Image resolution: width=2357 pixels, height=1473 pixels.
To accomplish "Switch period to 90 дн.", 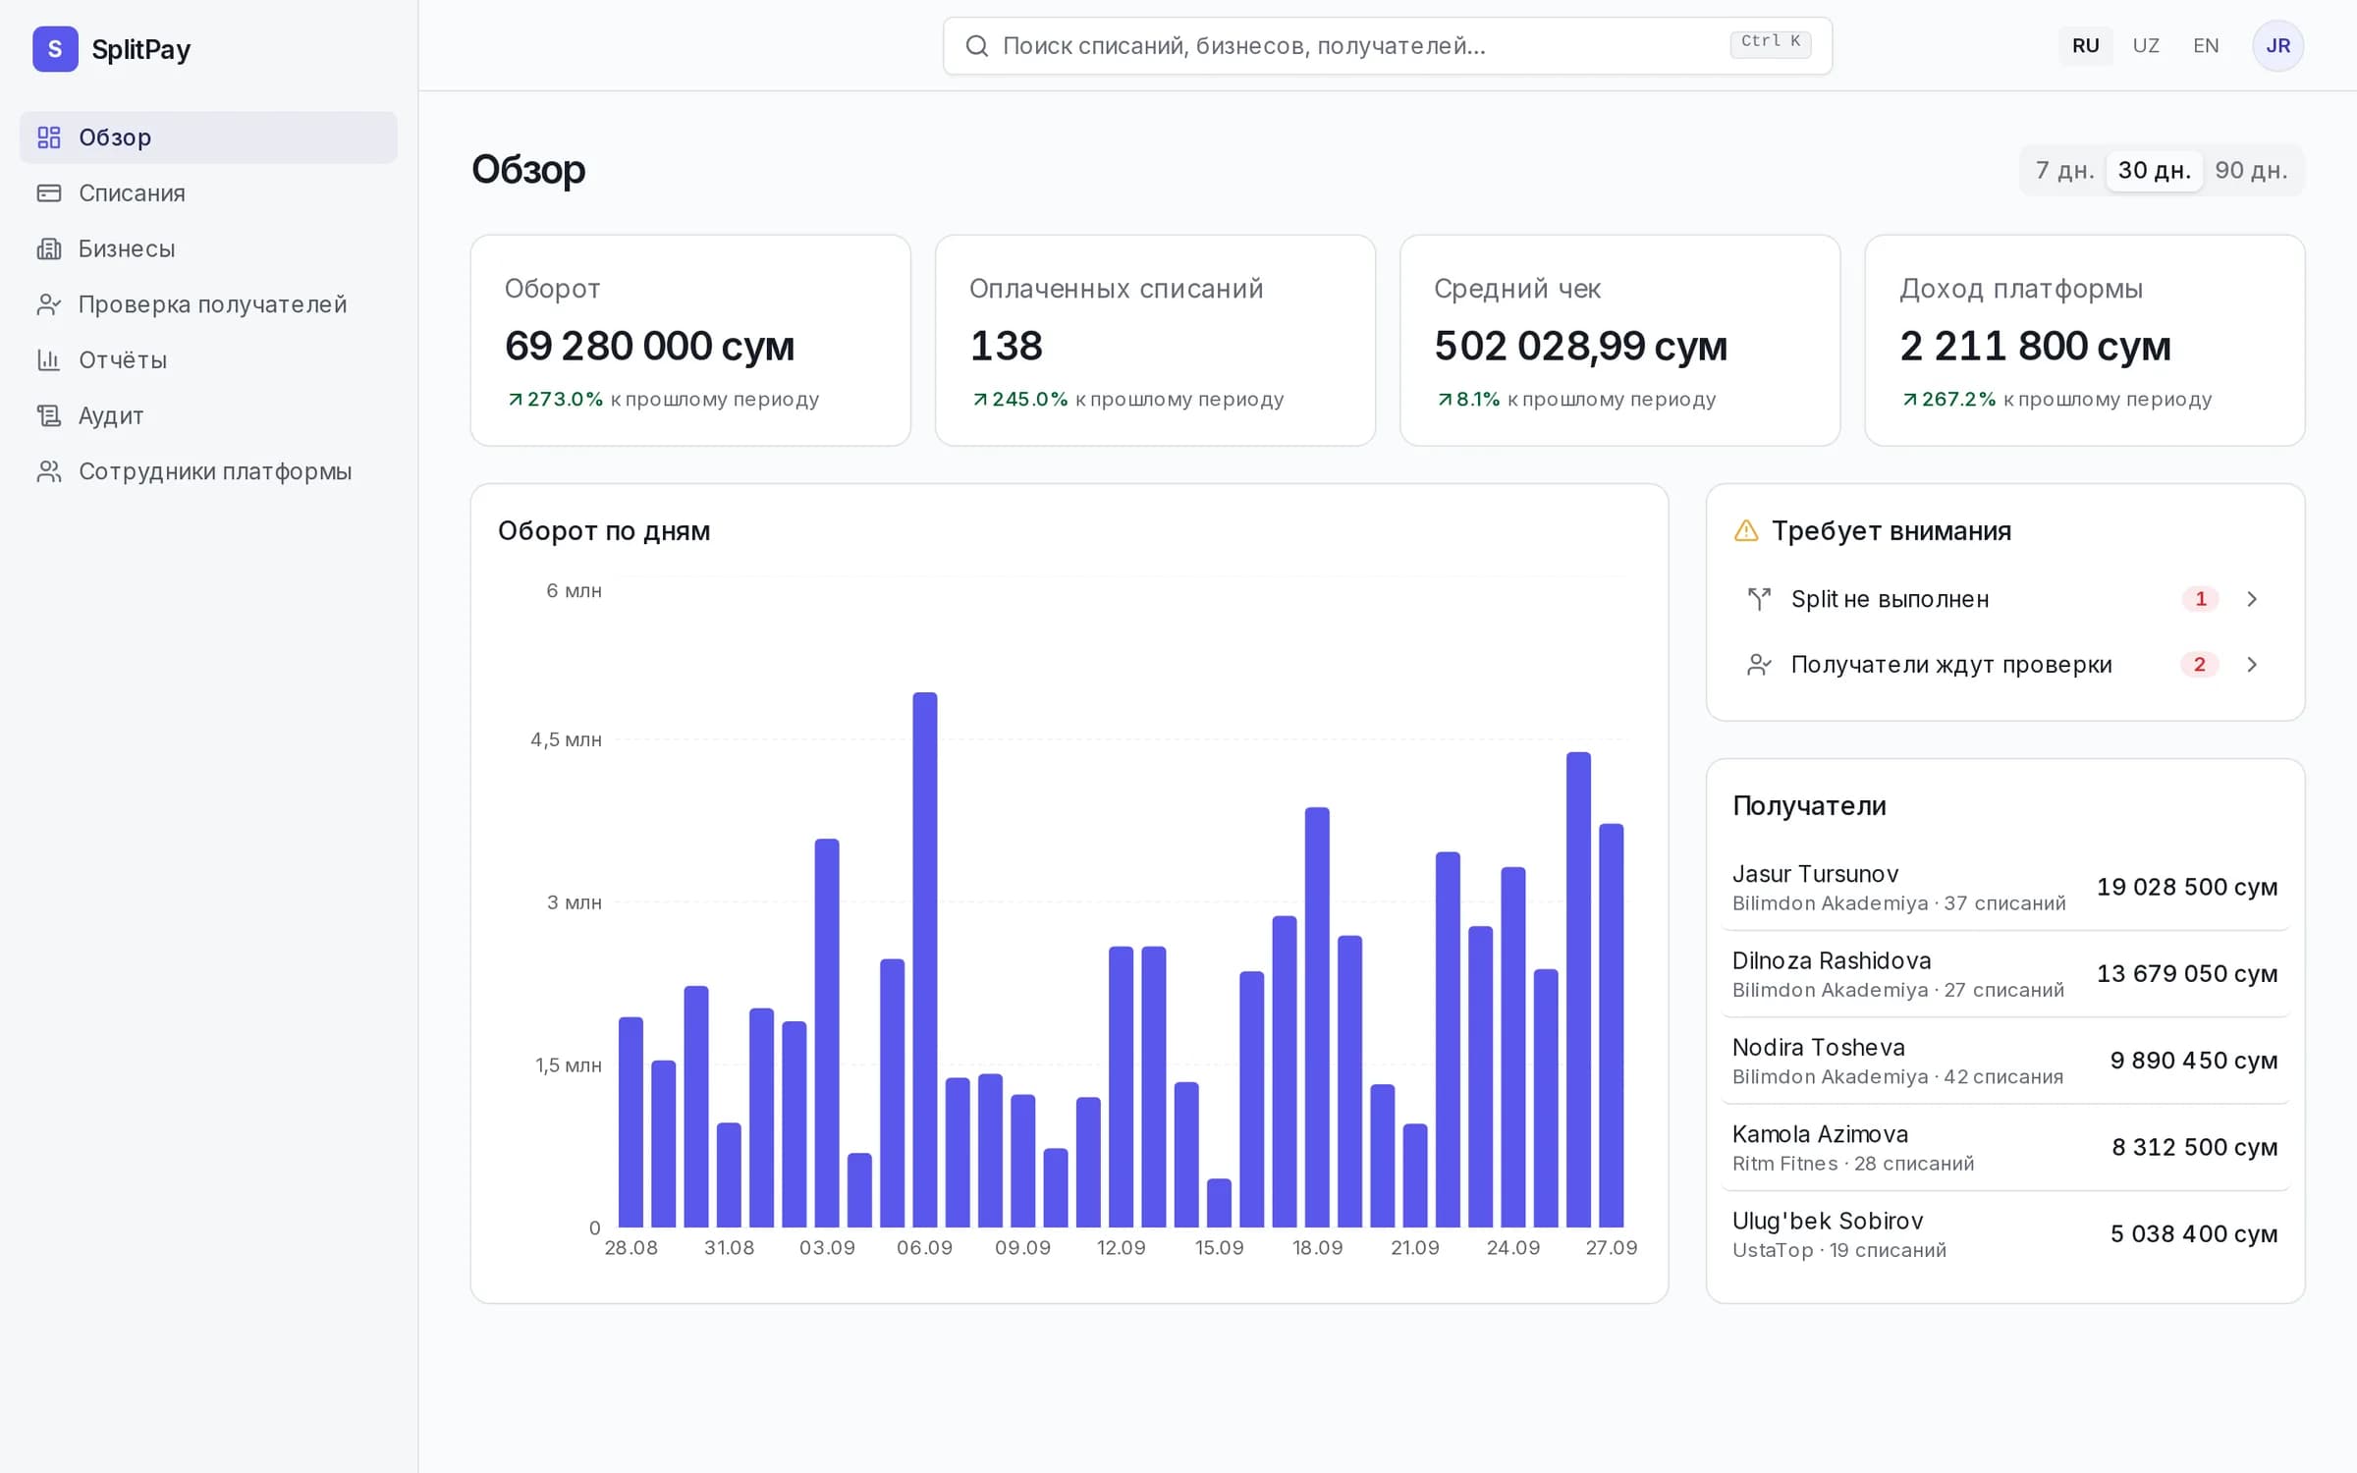I will click(2251, 171).
